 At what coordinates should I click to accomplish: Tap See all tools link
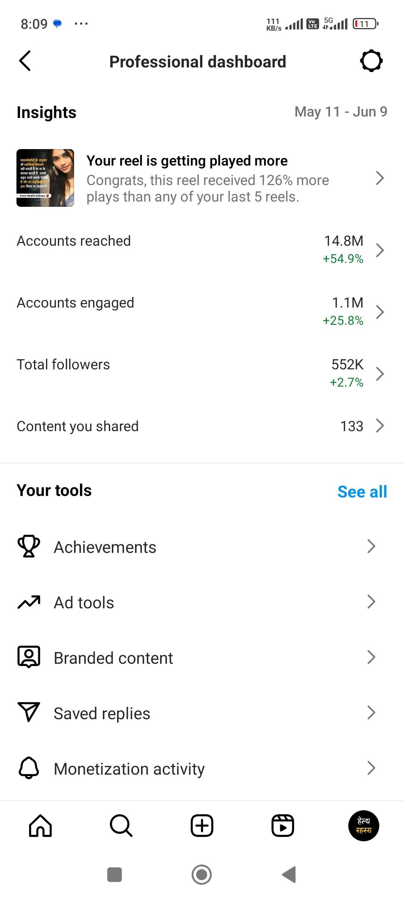362,492
